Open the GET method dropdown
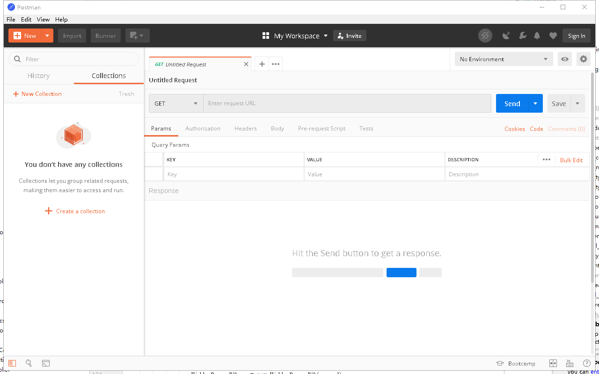 pyautogui.click(x=176, y=103)
